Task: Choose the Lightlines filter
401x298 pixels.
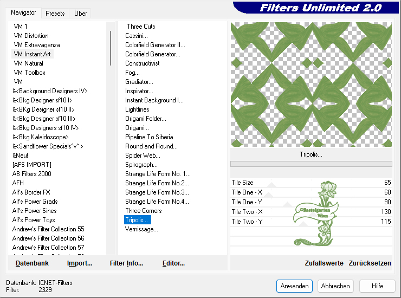Action: pyautogui.click(x=137, y=109)
